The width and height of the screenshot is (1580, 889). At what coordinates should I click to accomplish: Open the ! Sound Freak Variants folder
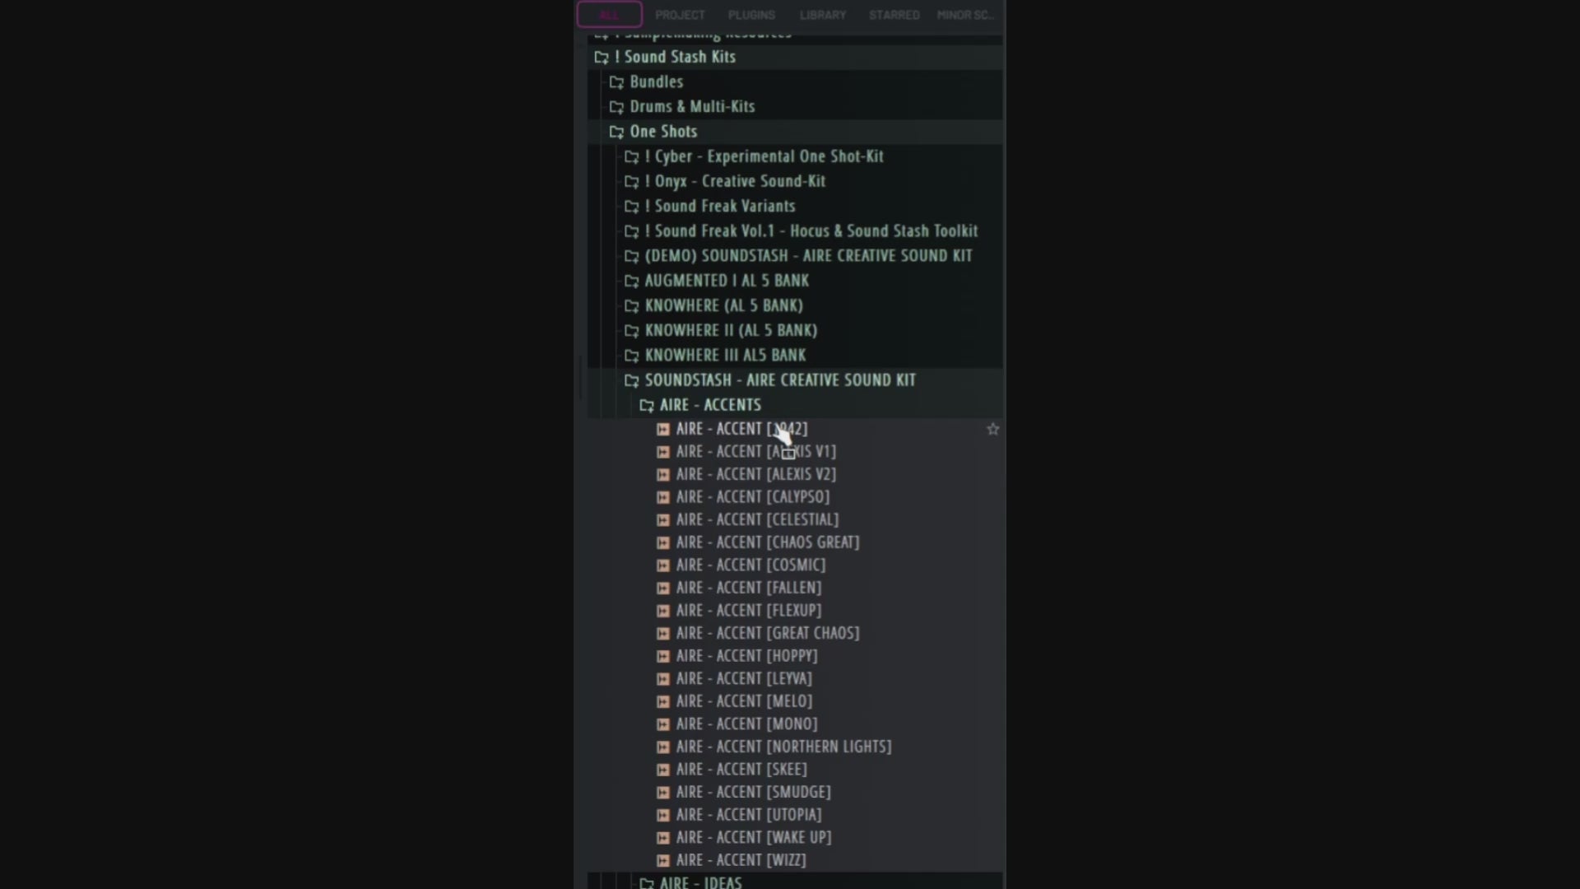[x=719, y=207]
